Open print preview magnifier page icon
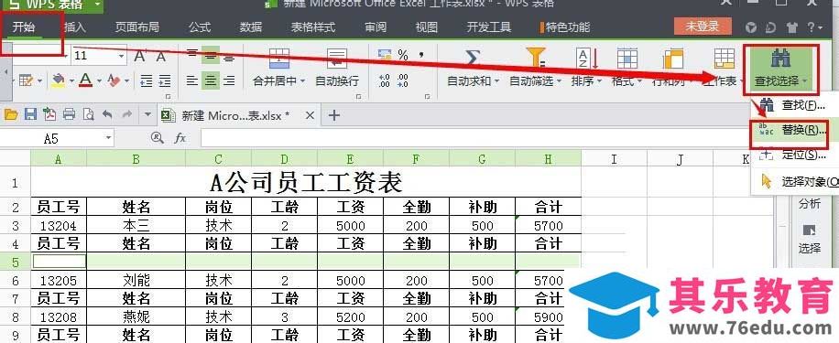The width and height of the screenshot is (839, 343). point(87,113)
